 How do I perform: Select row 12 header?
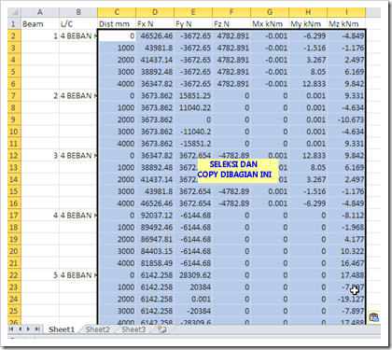[x=14, y=155]
